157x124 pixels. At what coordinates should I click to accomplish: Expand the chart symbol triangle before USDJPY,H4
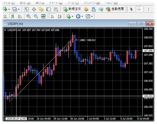(5, 30)
